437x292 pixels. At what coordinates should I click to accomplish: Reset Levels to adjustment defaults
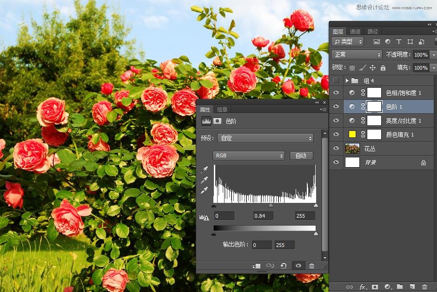pos(284,266)
